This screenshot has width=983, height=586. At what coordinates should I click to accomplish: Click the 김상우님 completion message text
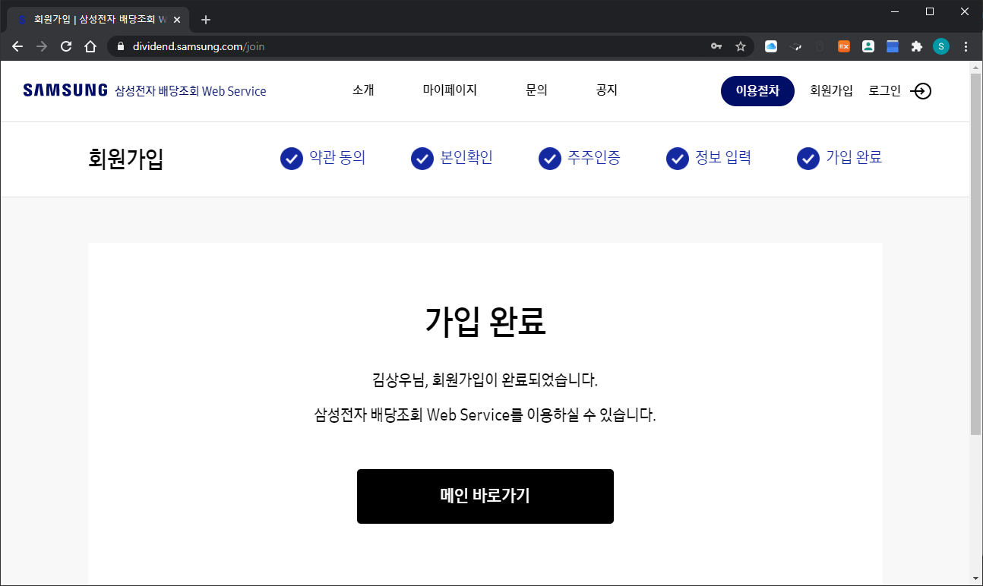(x=485, y=379)
